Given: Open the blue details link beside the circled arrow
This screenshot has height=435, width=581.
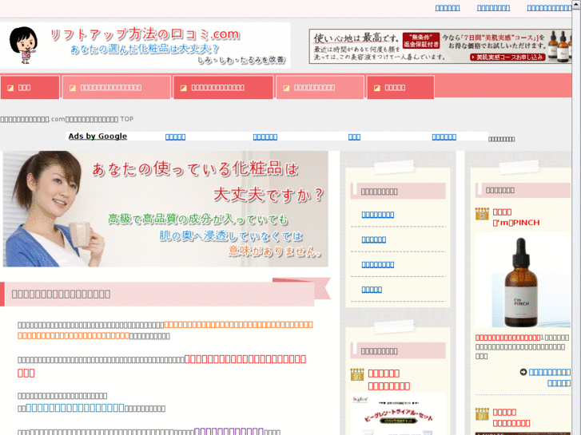Looking at the screenshot, I should [x=550, y=378].
